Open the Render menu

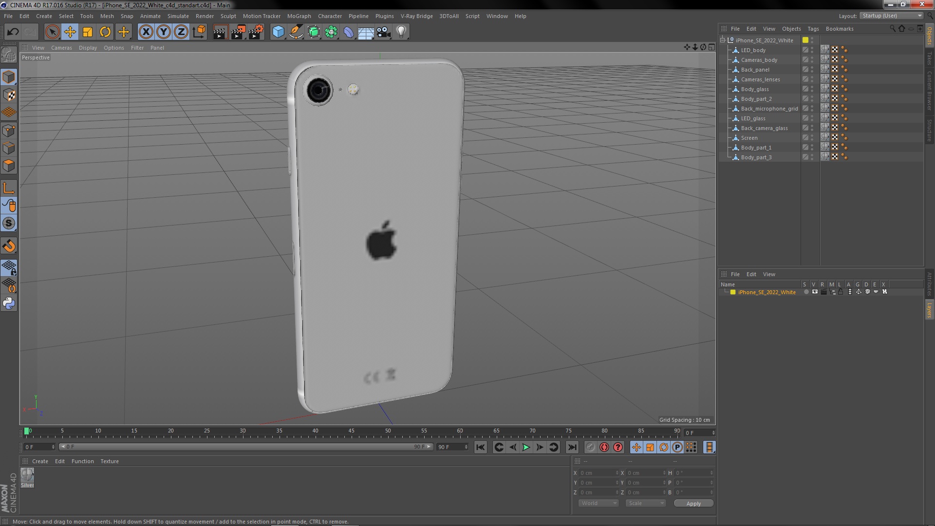(205, 16)
